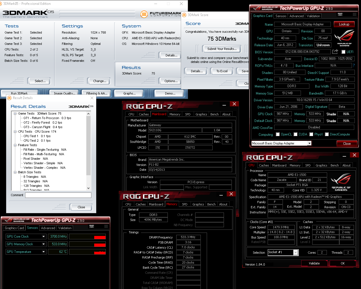
Task: Click the Graphs... button in 3DMark
Action: [x=129, y=93]
